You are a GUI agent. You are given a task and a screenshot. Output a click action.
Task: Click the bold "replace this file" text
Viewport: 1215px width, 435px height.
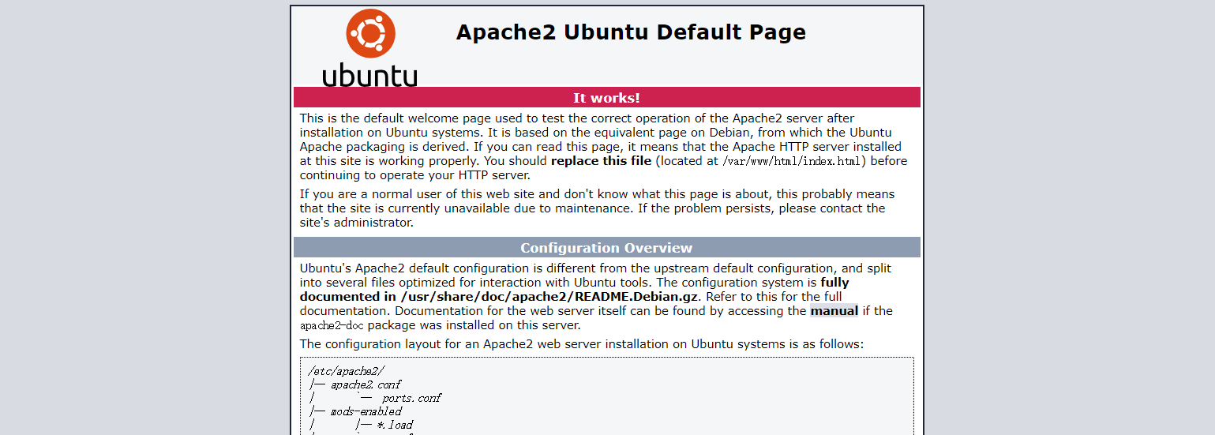(x=601, y=161)
